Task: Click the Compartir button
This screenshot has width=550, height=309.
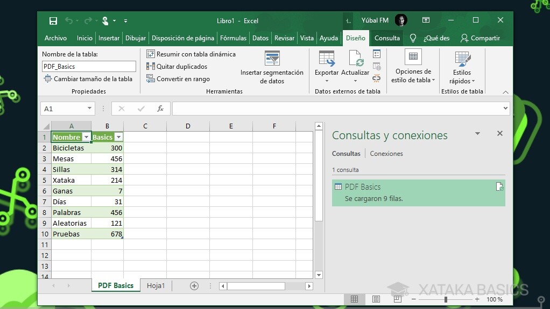Action: tap(480, 38)
